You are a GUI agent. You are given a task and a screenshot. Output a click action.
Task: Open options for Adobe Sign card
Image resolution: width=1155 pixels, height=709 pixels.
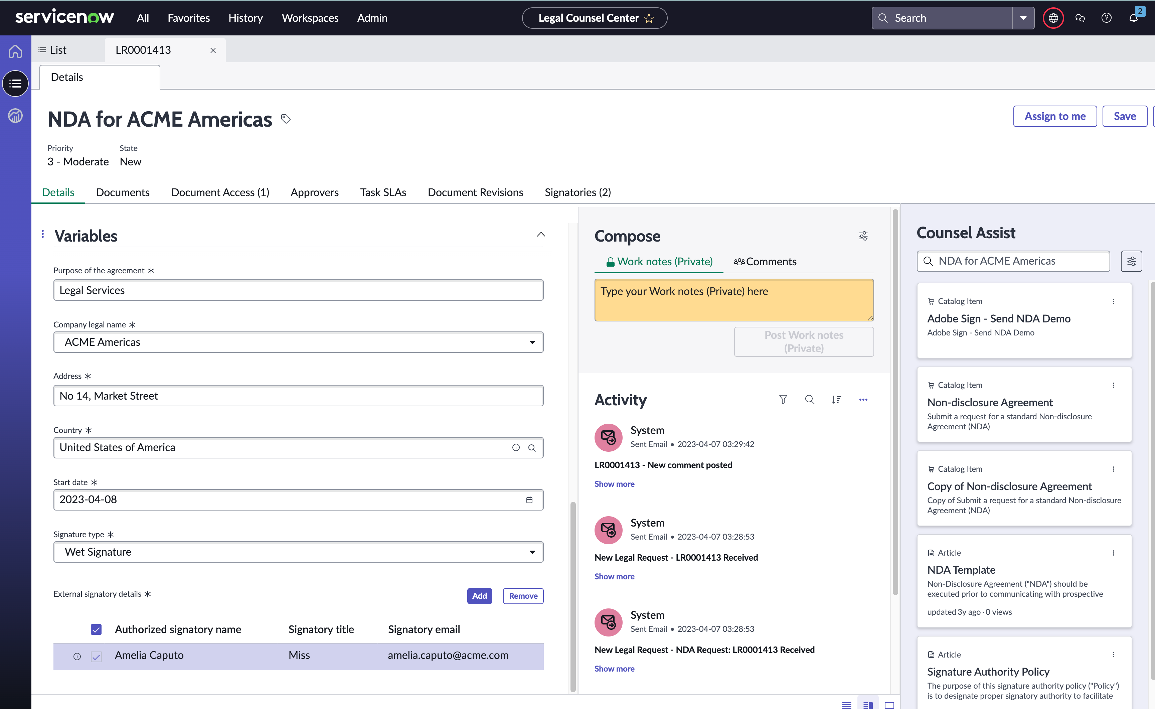click(x=1113, y=301)
